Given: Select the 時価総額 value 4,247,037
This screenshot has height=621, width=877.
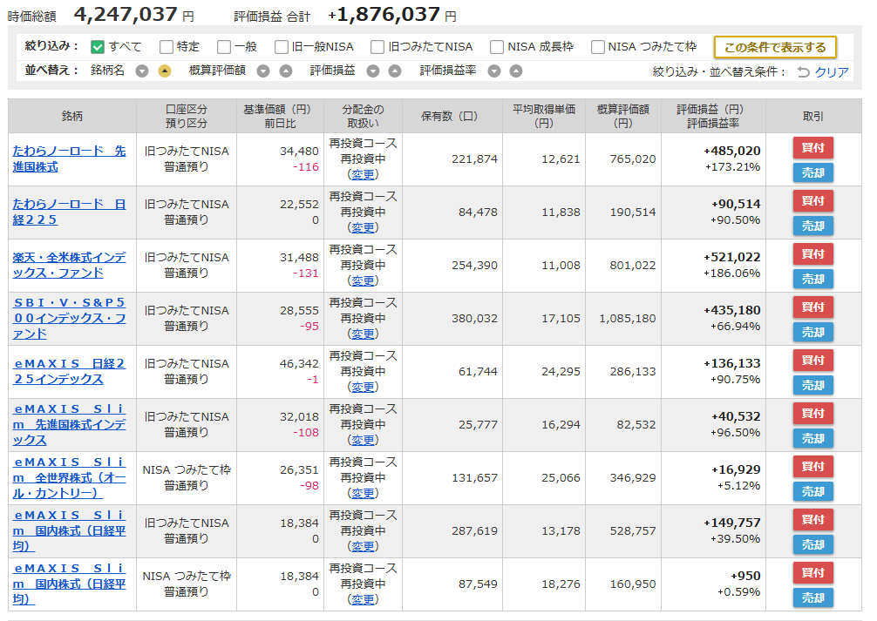Looking at the screenshot, I should tap(126, 14).
